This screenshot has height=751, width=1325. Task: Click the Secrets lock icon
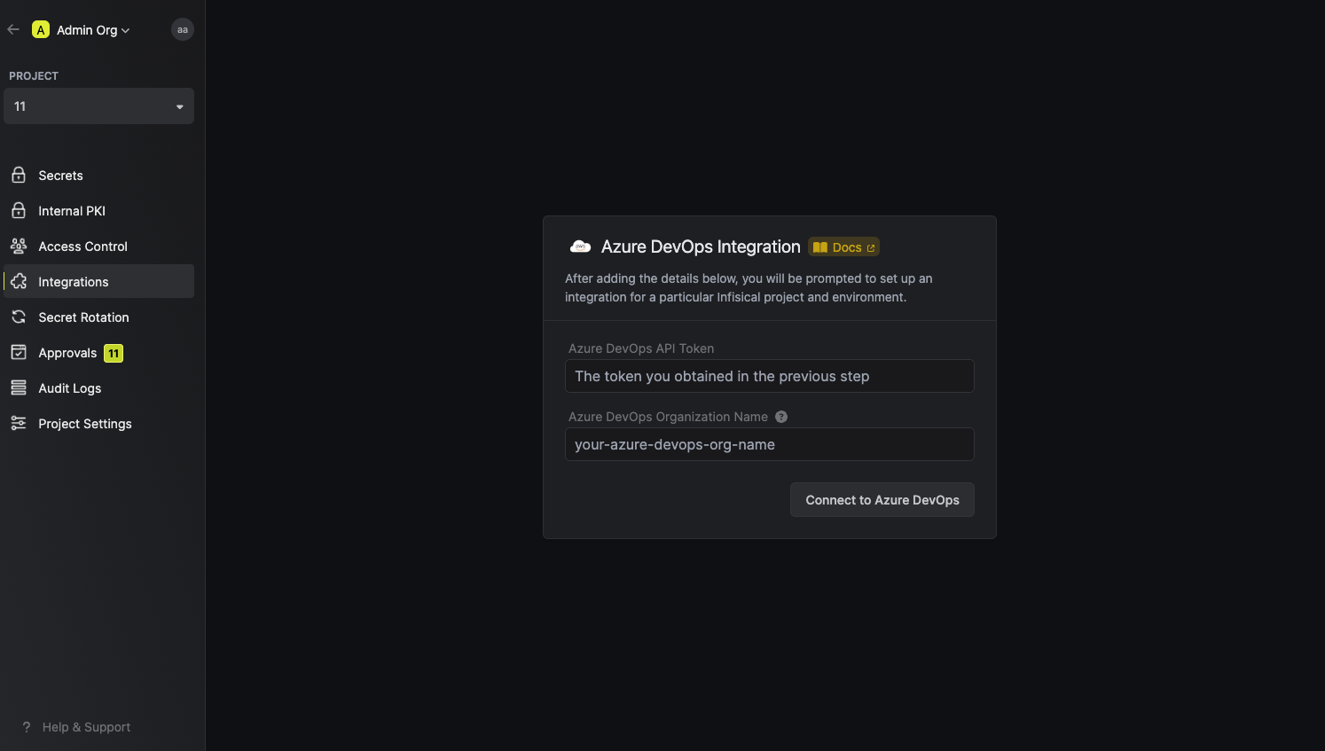[x=19, y=175]
